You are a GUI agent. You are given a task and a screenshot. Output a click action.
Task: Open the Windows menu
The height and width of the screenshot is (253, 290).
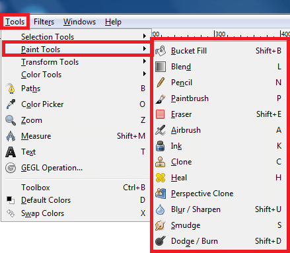[80, 22]
